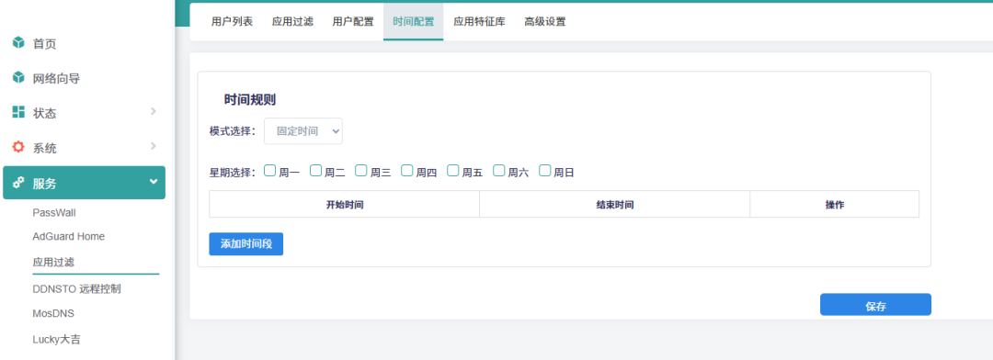Image resolution: width=993 pixels, height=360 pixels.
Task: Click the grid icon next to 状态
Action: 18,113
